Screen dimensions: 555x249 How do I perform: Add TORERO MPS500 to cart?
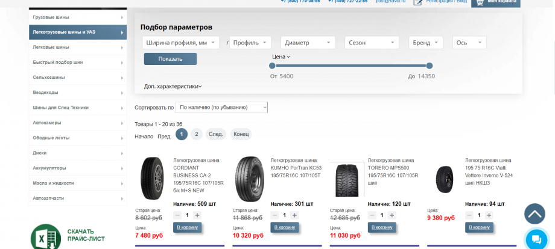382,227
